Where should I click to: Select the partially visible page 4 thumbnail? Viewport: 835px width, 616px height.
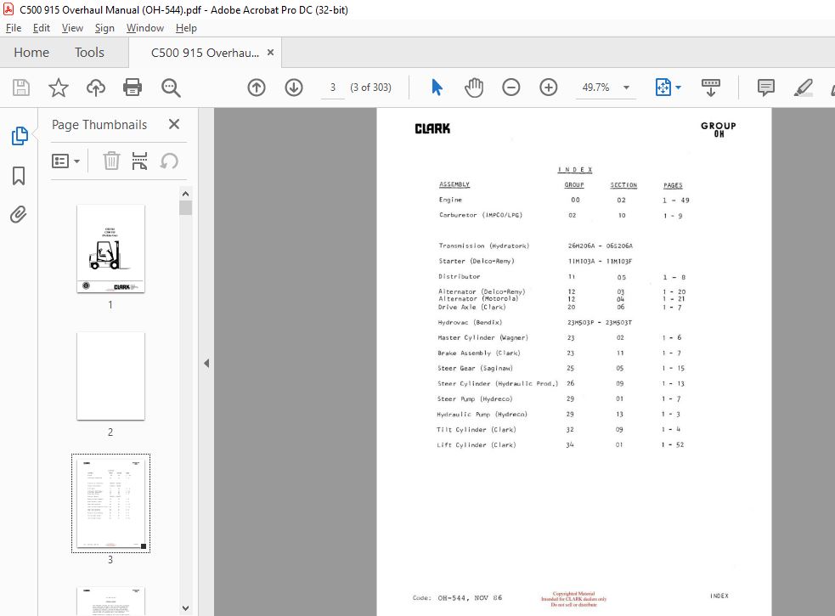pos(110,601)
